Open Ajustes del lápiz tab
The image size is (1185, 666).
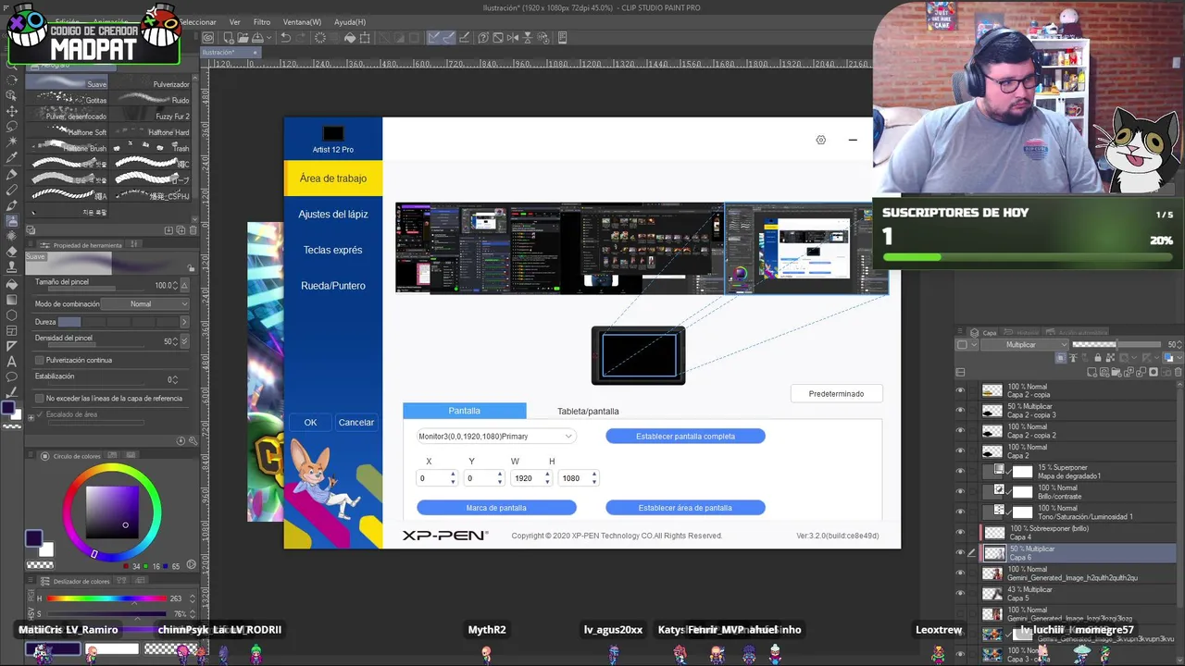coord(333,215)
